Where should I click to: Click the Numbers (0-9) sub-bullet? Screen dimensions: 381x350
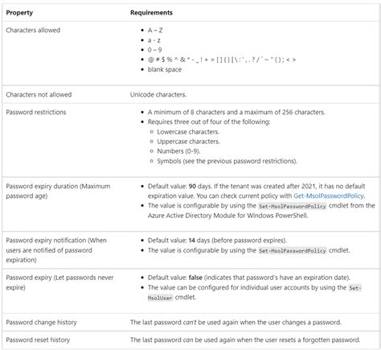(178, 151)
